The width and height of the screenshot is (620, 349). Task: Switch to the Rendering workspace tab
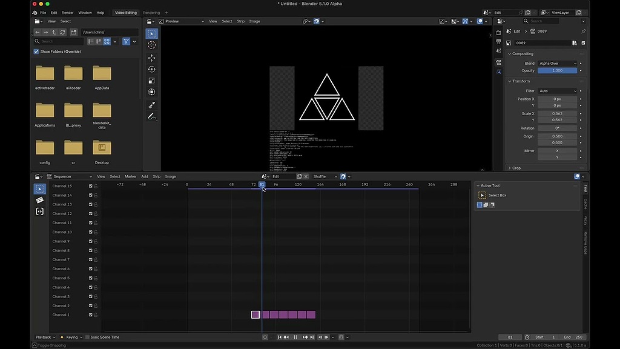151,13
